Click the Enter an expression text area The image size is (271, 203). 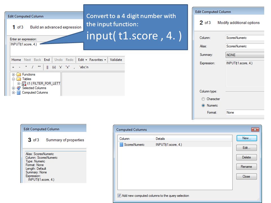(47, 49)
